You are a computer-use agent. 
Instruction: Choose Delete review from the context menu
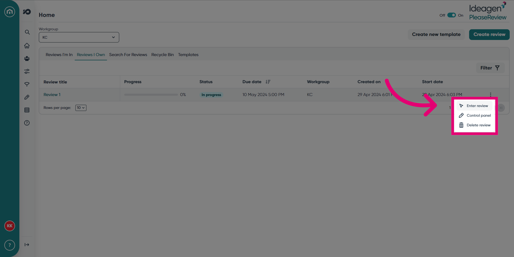(x=474, y=125)
